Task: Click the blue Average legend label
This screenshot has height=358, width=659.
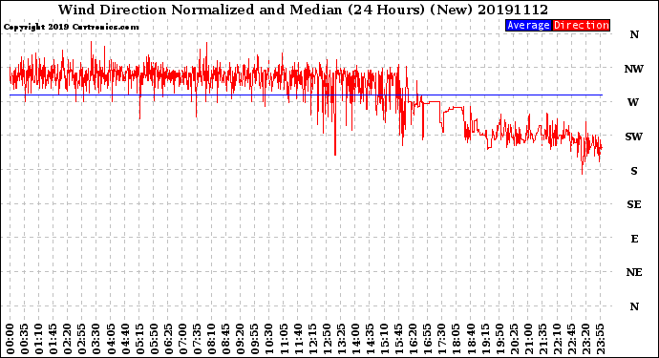Action: tap(528, 25)
